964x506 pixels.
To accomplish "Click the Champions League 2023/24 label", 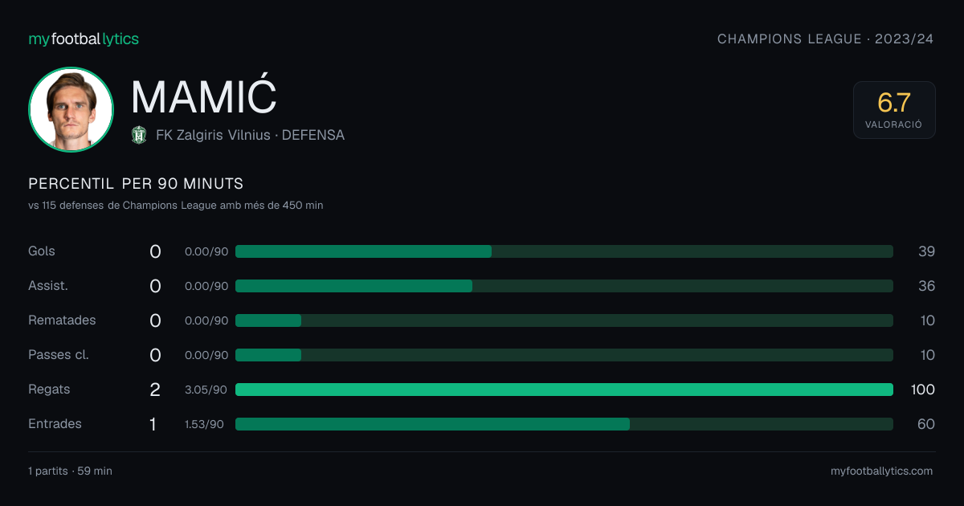I will (826, 39).
